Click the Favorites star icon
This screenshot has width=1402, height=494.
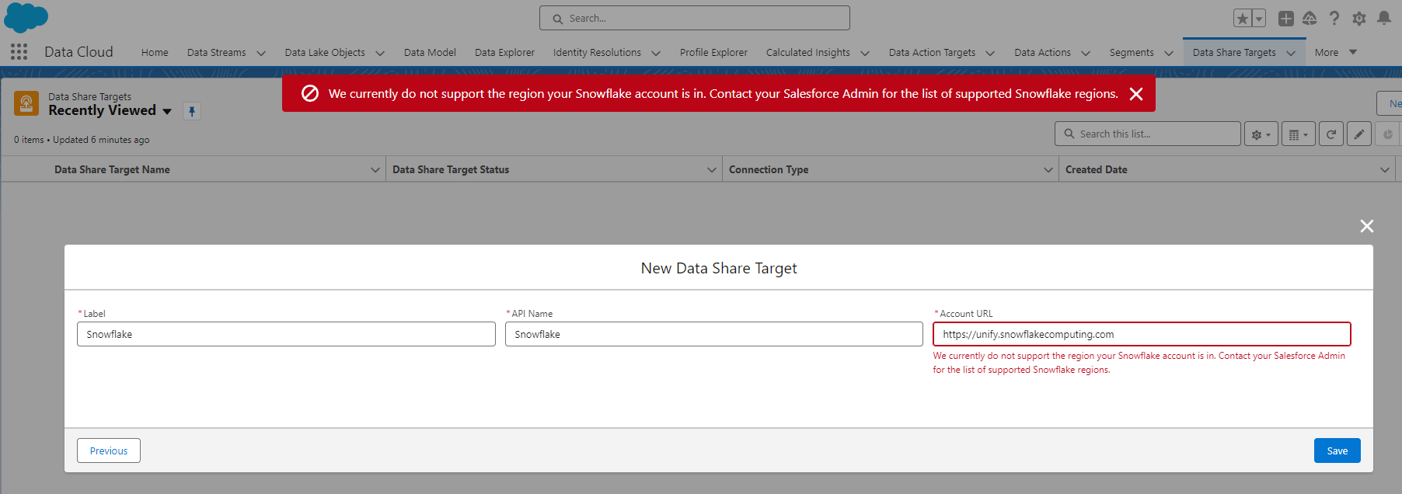pos(1242,19)
